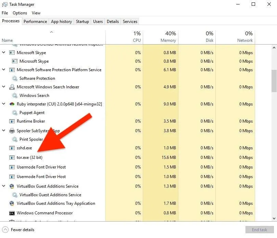Click the gear icon of the nested VirtualBox Guest Additions Service

[14, 195]
